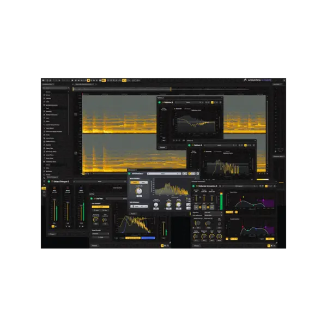The width and height of the screenshot is (327, 327).
Task: Click the yellow Learn button in DeFilter
Action: [100, 207]
